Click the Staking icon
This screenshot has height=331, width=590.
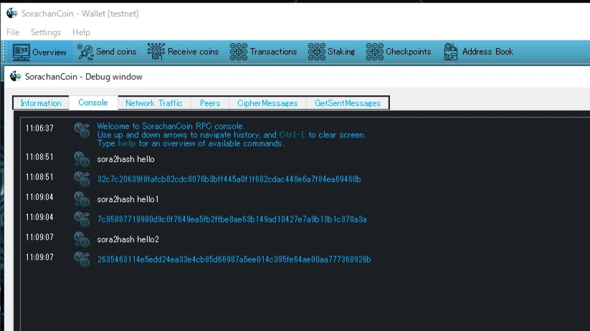point(316,52)
